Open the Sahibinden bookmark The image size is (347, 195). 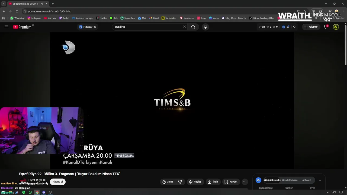pyautogui.click(x=169, y=18)
